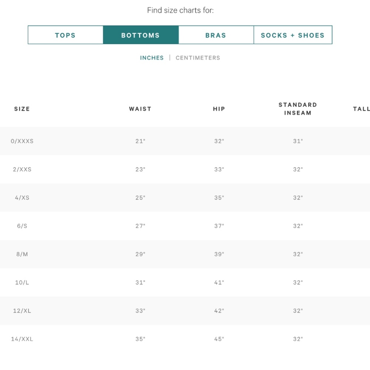370x370 pixels.
Task: Click the 33" hip value for 2/XXS
Action: (x=219, y=169)
